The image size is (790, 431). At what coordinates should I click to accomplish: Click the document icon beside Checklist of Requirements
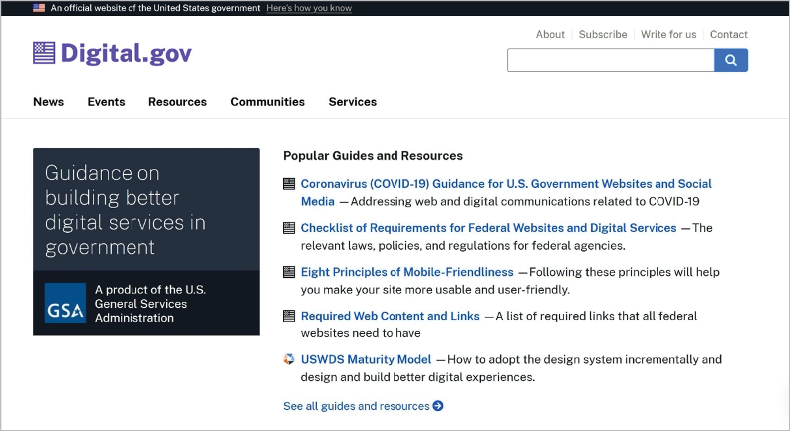pyautogui.click(x=289, y=228)
